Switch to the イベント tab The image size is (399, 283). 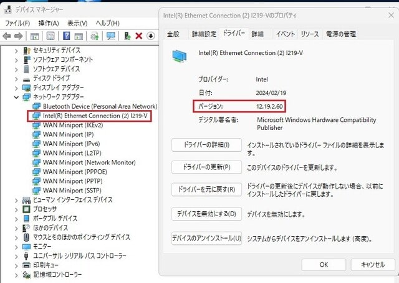286,34
